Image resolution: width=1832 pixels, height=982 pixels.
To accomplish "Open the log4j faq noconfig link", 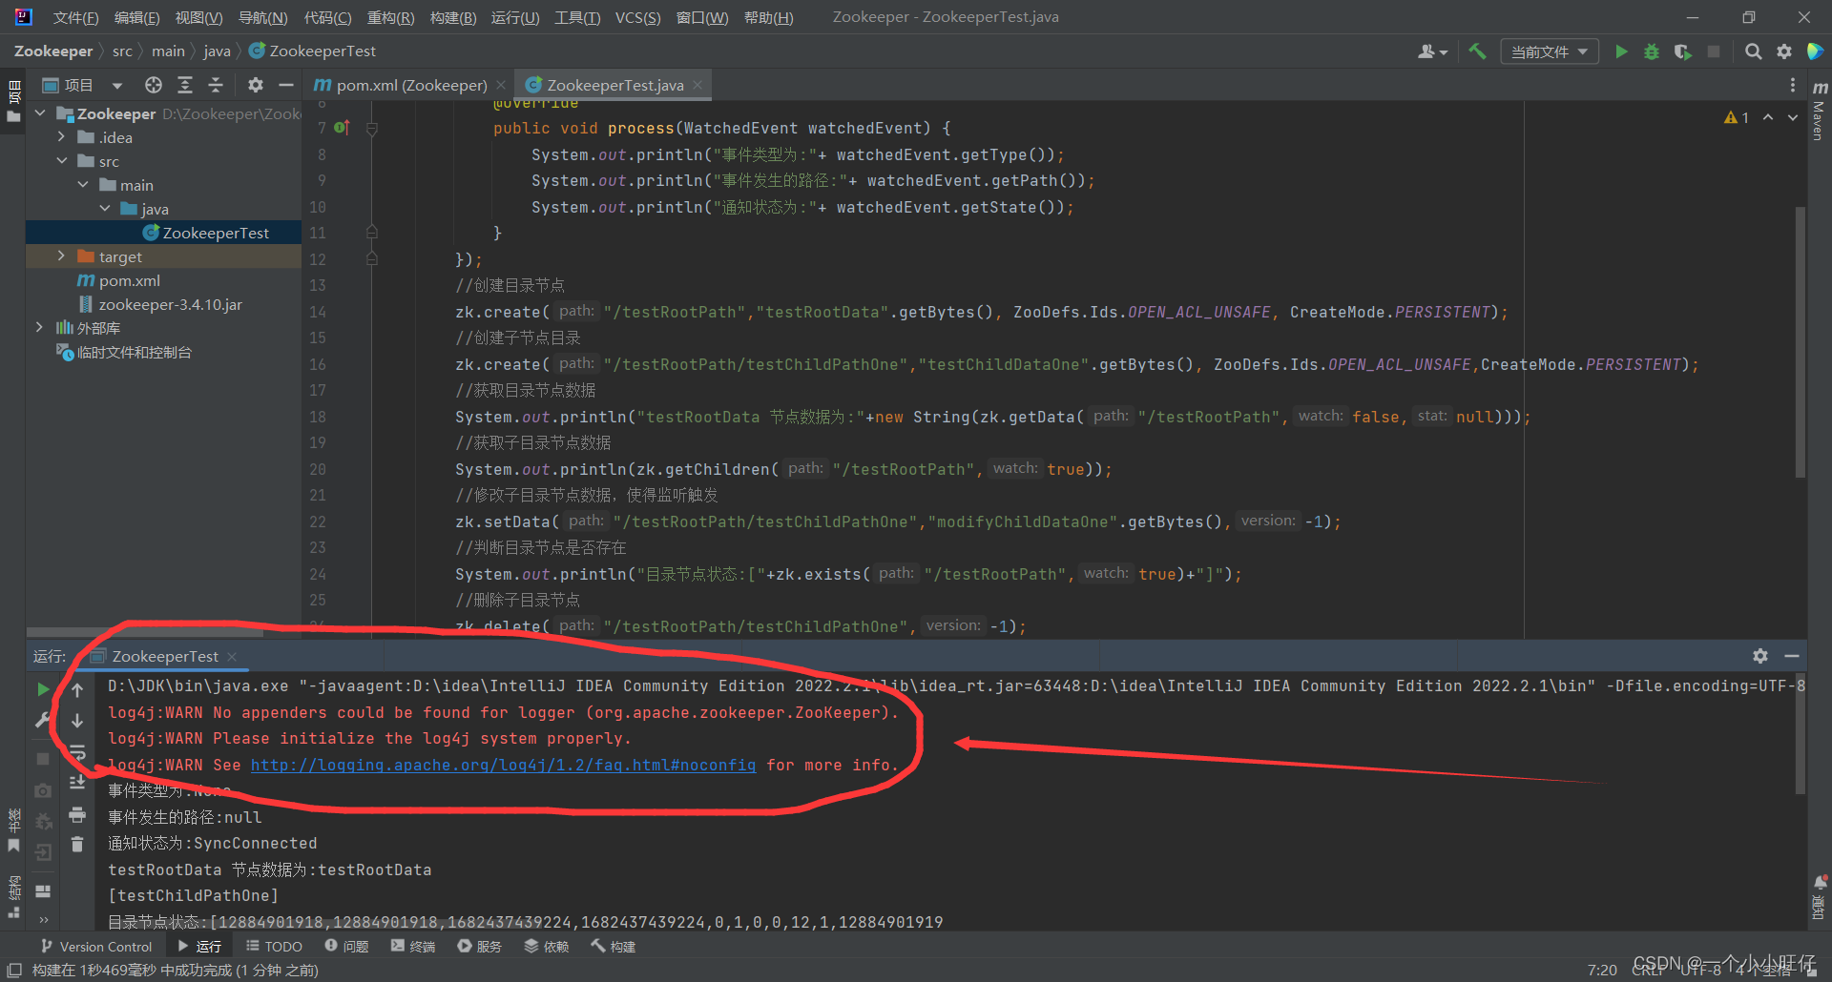I will point(503,765).
